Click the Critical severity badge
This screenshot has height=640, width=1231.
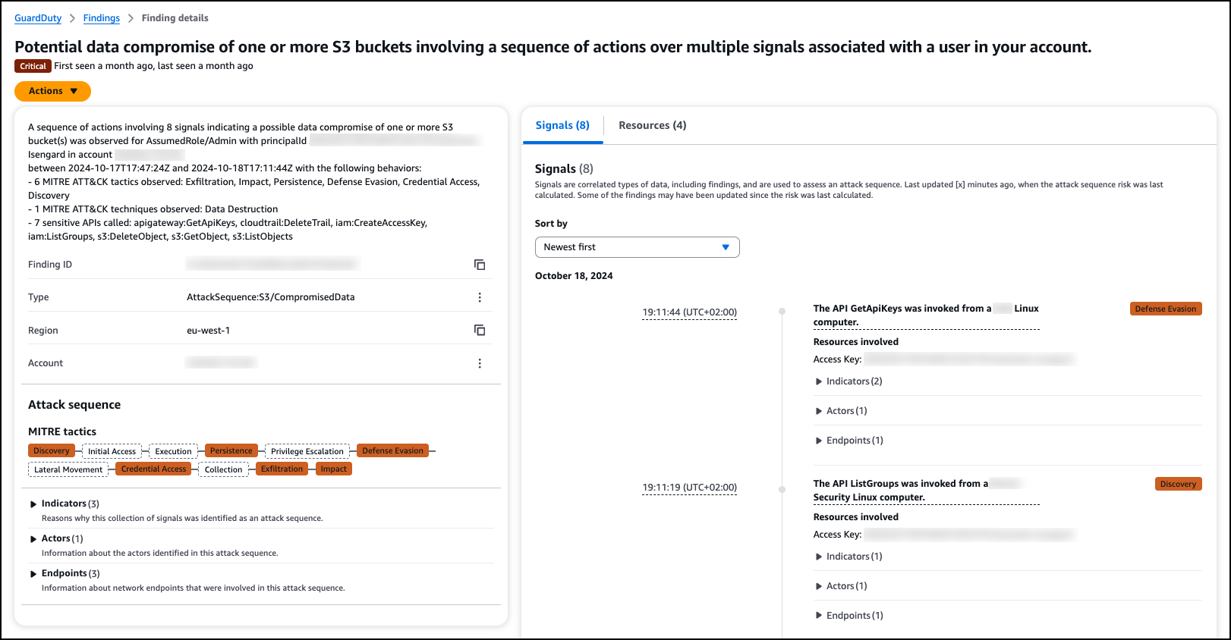click(33, 66)
